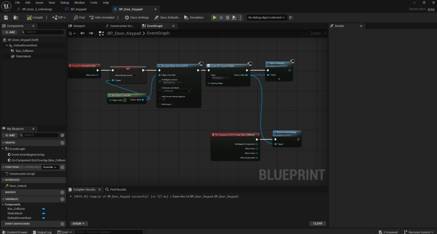This screenshot has height=234, width=437.
Task: Check the Show Mouse Cursor box
Action: pos(134,75)
